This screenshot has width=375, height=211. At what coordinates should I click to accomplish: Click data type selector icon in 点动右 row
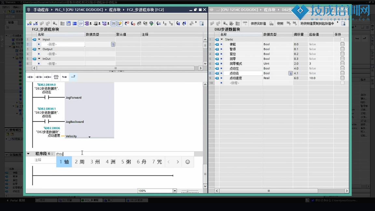pos(290,73)
